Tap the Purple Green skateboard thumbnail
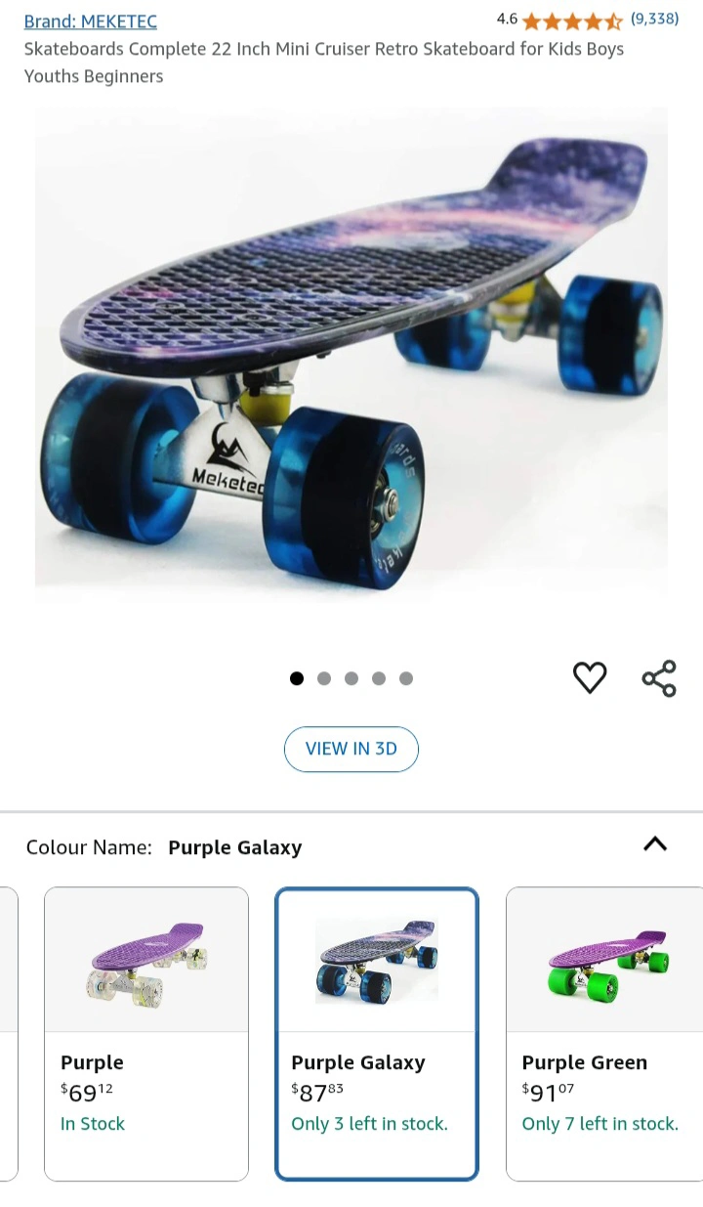Image resolution: width=703 pixels, height=1207 pixels. tap(608, 960)
